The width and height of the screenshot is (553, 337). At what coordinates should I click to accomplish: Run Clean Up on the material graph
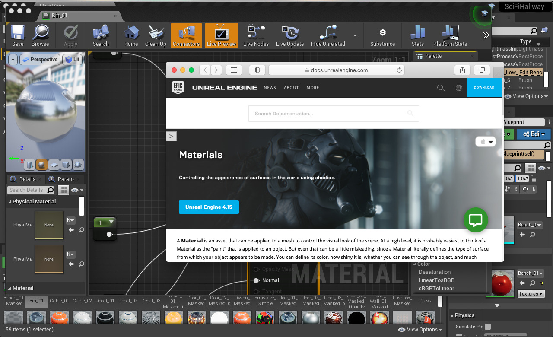point(156,35)
